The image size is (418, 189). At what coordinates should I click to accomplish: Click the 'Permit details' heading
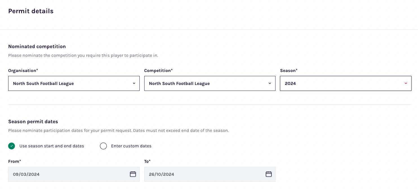[x=31, y=11]
